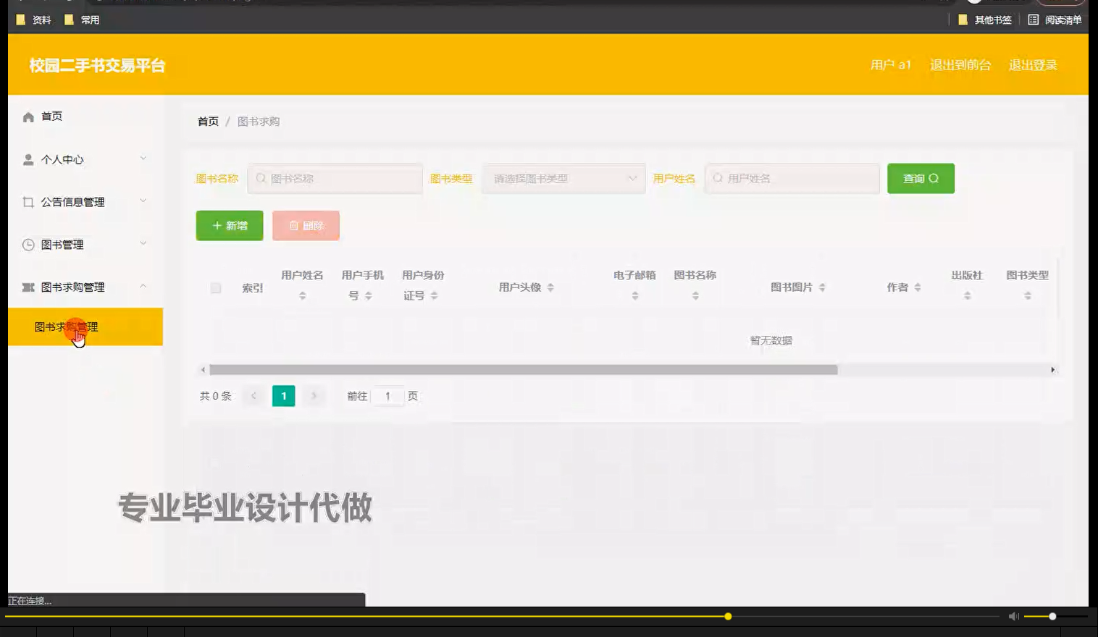This screenshot has height=637, width=1098.
Task: Select the home icon beside 首页
Action: click(28, 115)
